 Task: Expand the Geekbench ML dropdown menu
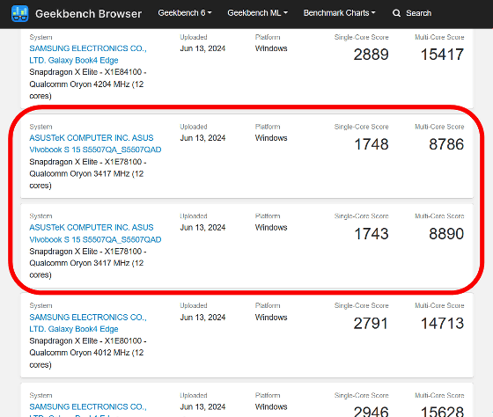click(x=257, y=13)
